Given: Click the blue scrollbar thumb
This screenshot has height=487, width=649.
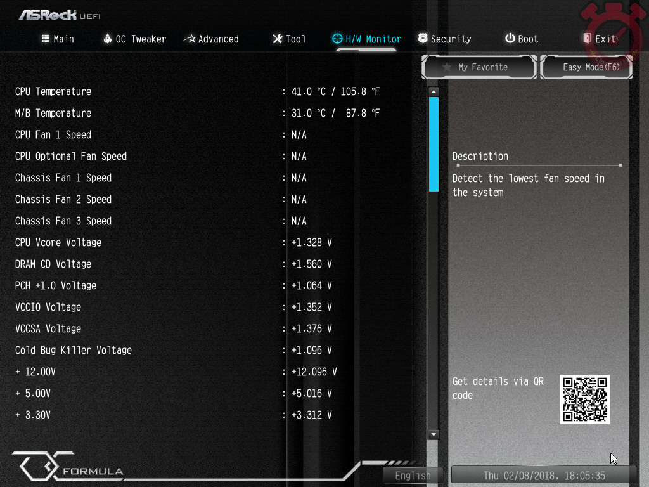Looking at the screenshot, I should 434,143.
